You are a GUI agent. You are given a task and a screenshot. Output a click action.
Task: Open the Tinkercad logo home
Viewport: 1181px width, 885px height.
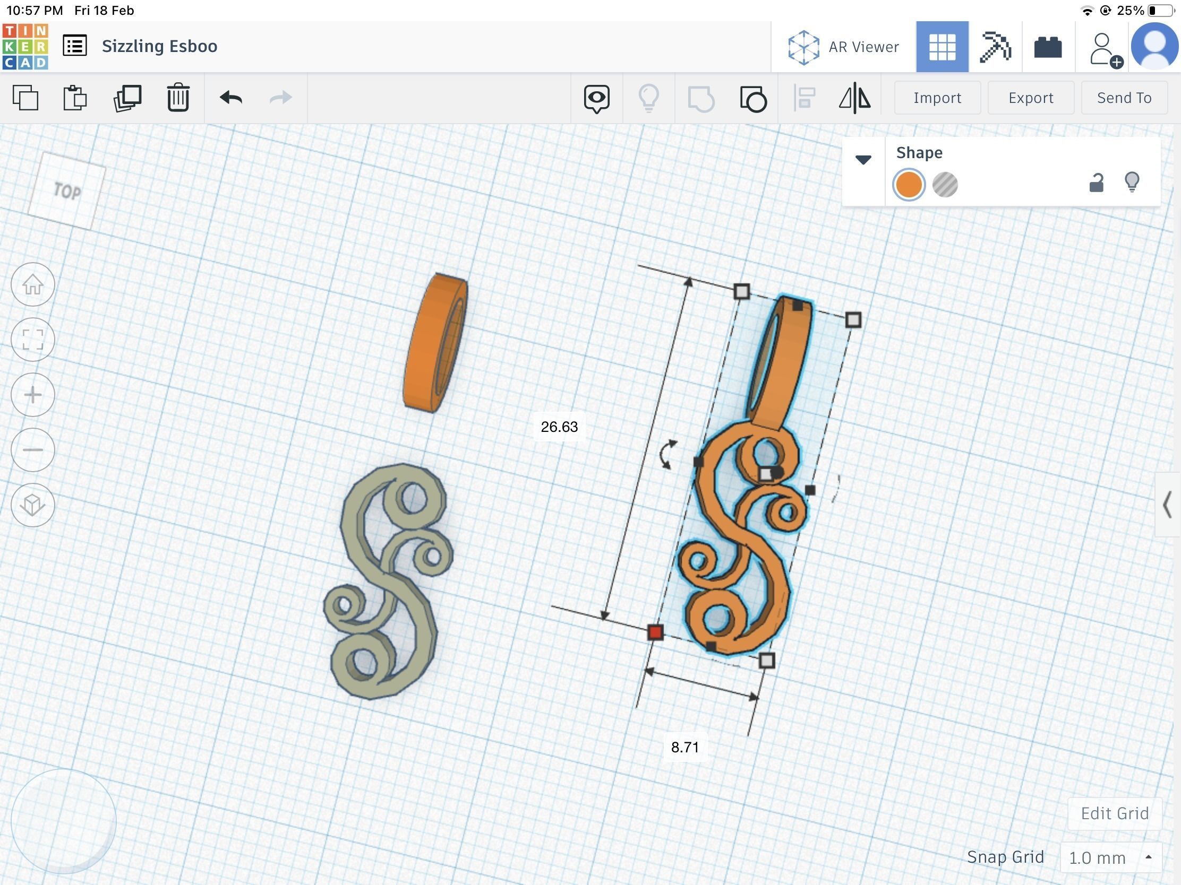click(25, 46)
